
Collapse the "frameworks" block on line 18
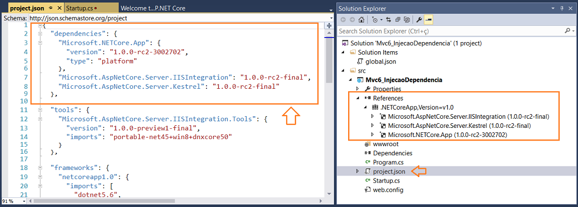[40, 168]
